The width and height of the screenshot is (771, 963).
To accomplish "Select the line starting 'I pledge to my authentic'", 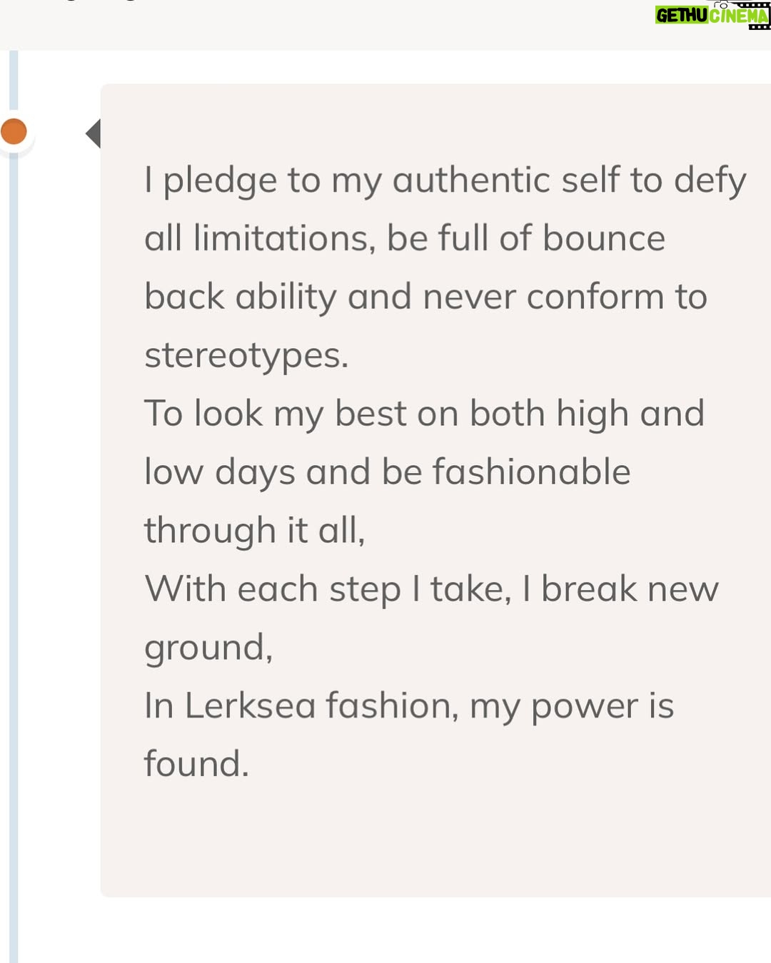I will (445, 180).
